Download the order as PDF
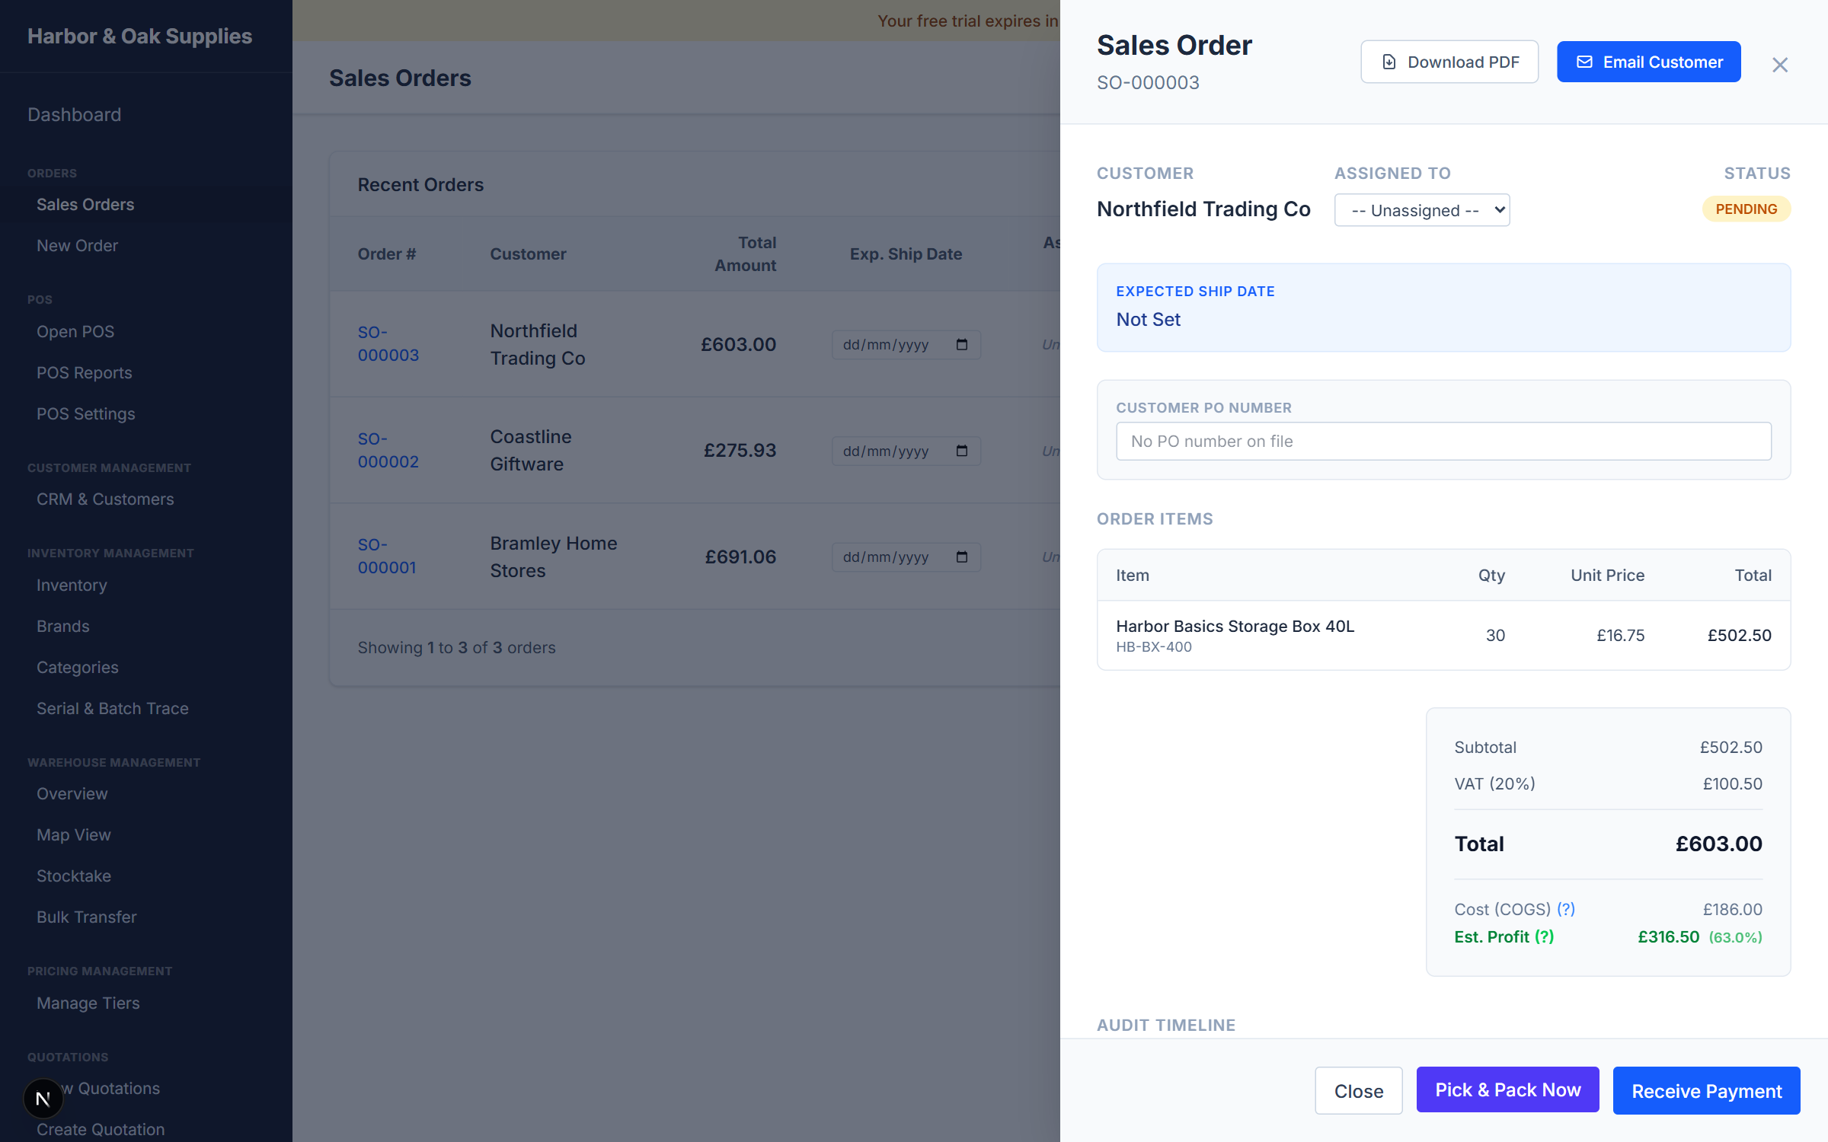The width and height of the screenshot is (1828, 1142). click(x=1449, y=62)
